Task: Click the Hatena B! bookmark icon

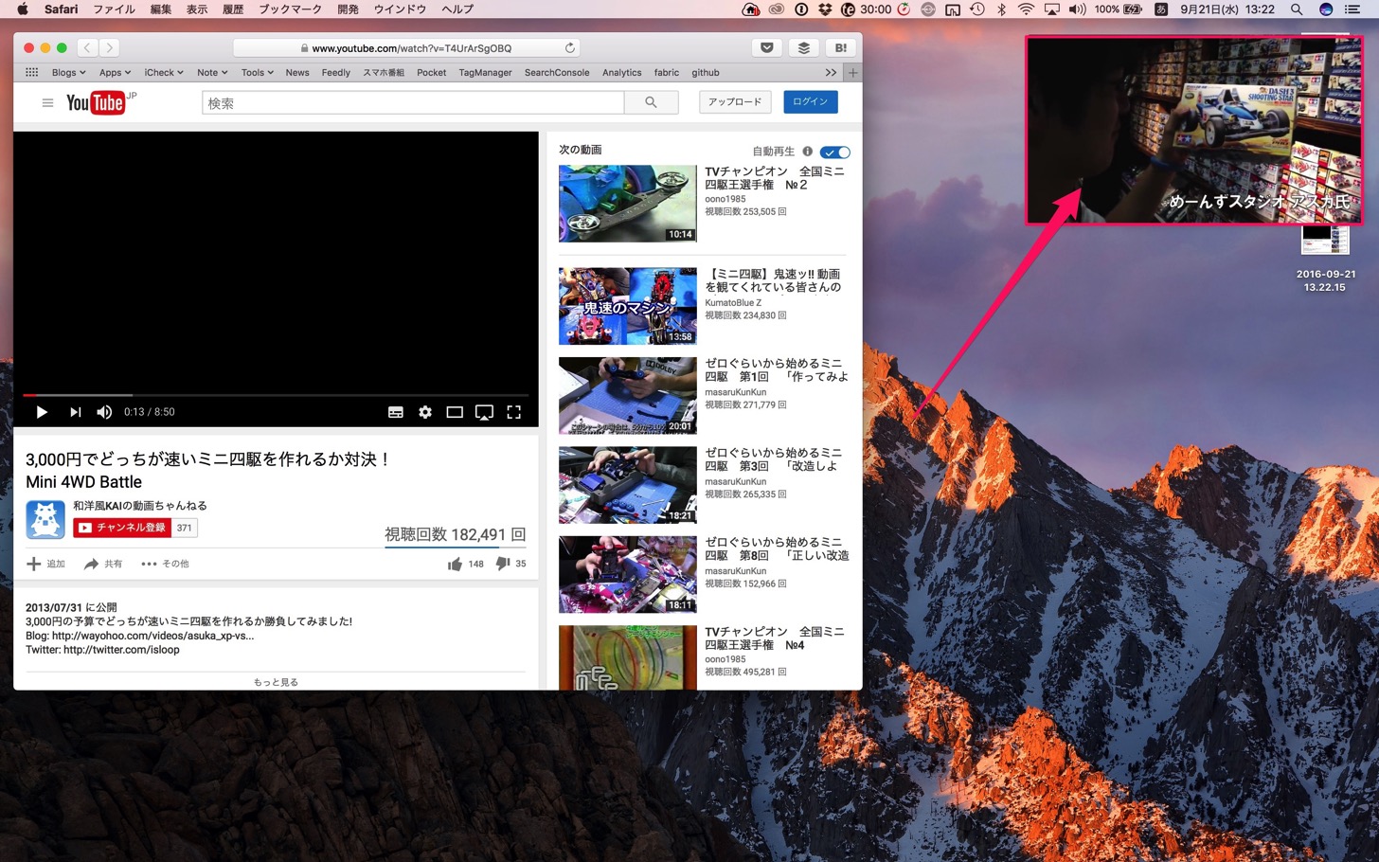Action: point(841,47)
